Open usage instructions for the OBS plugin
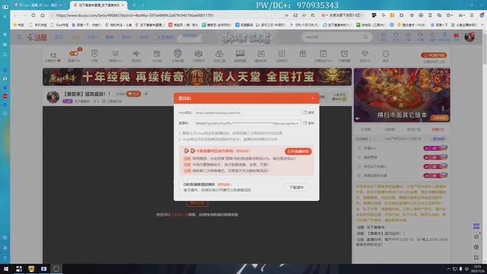This screenshot has height=274, width=487. [225, 184]
